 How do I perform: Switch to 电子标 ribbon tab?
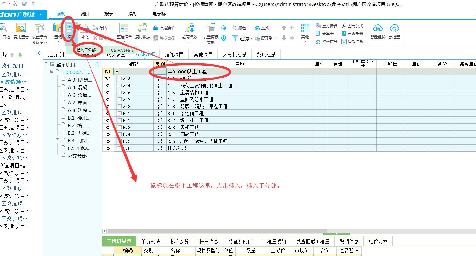click(x=159, y=14)
